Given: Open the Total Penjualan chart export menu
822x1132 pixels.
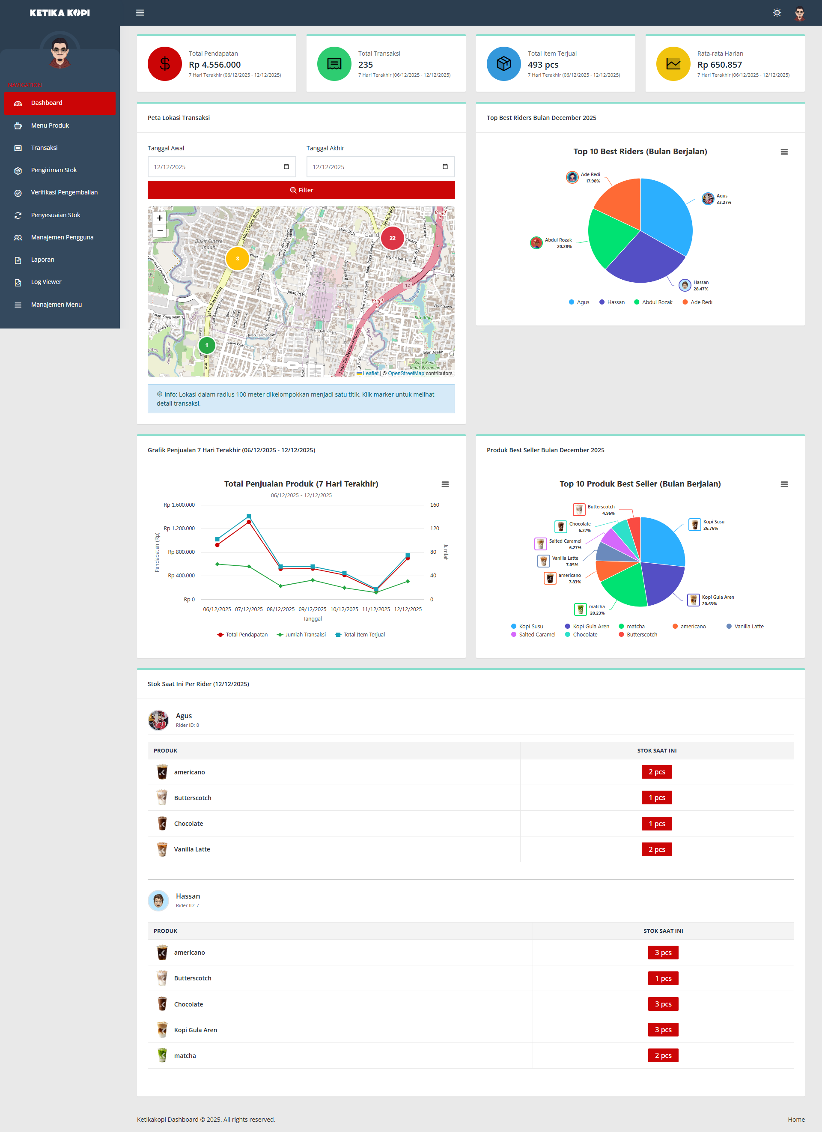Looking at the screenshot, I should [445, 484].
